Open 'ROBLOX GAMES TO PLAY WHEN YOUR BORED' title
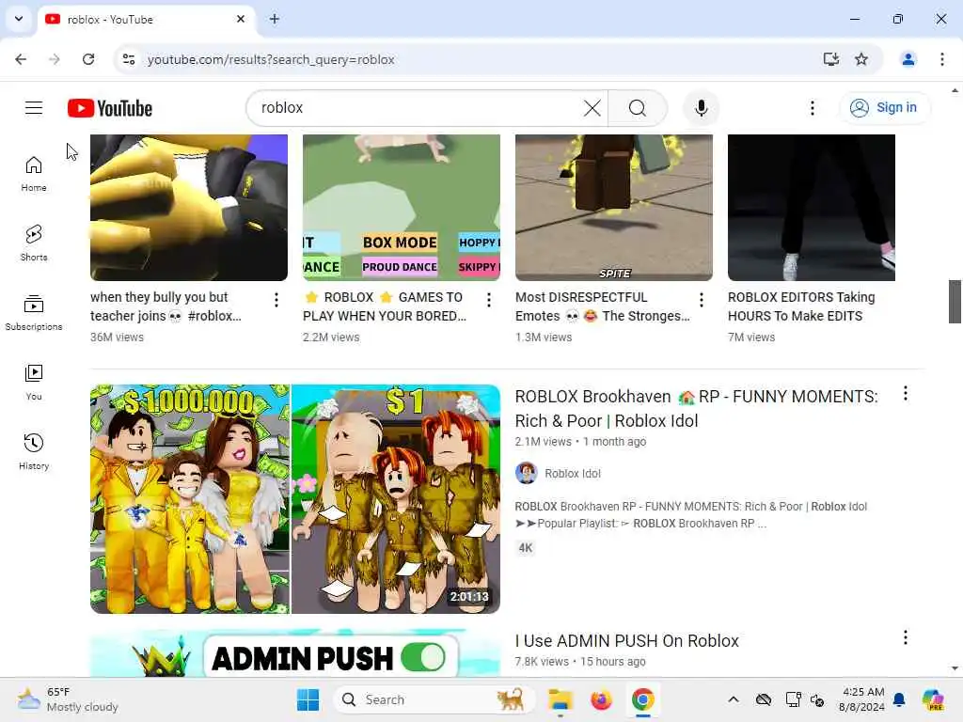Image resolution: width=963 pixels, height=722 pixels. tap(385, 306)
